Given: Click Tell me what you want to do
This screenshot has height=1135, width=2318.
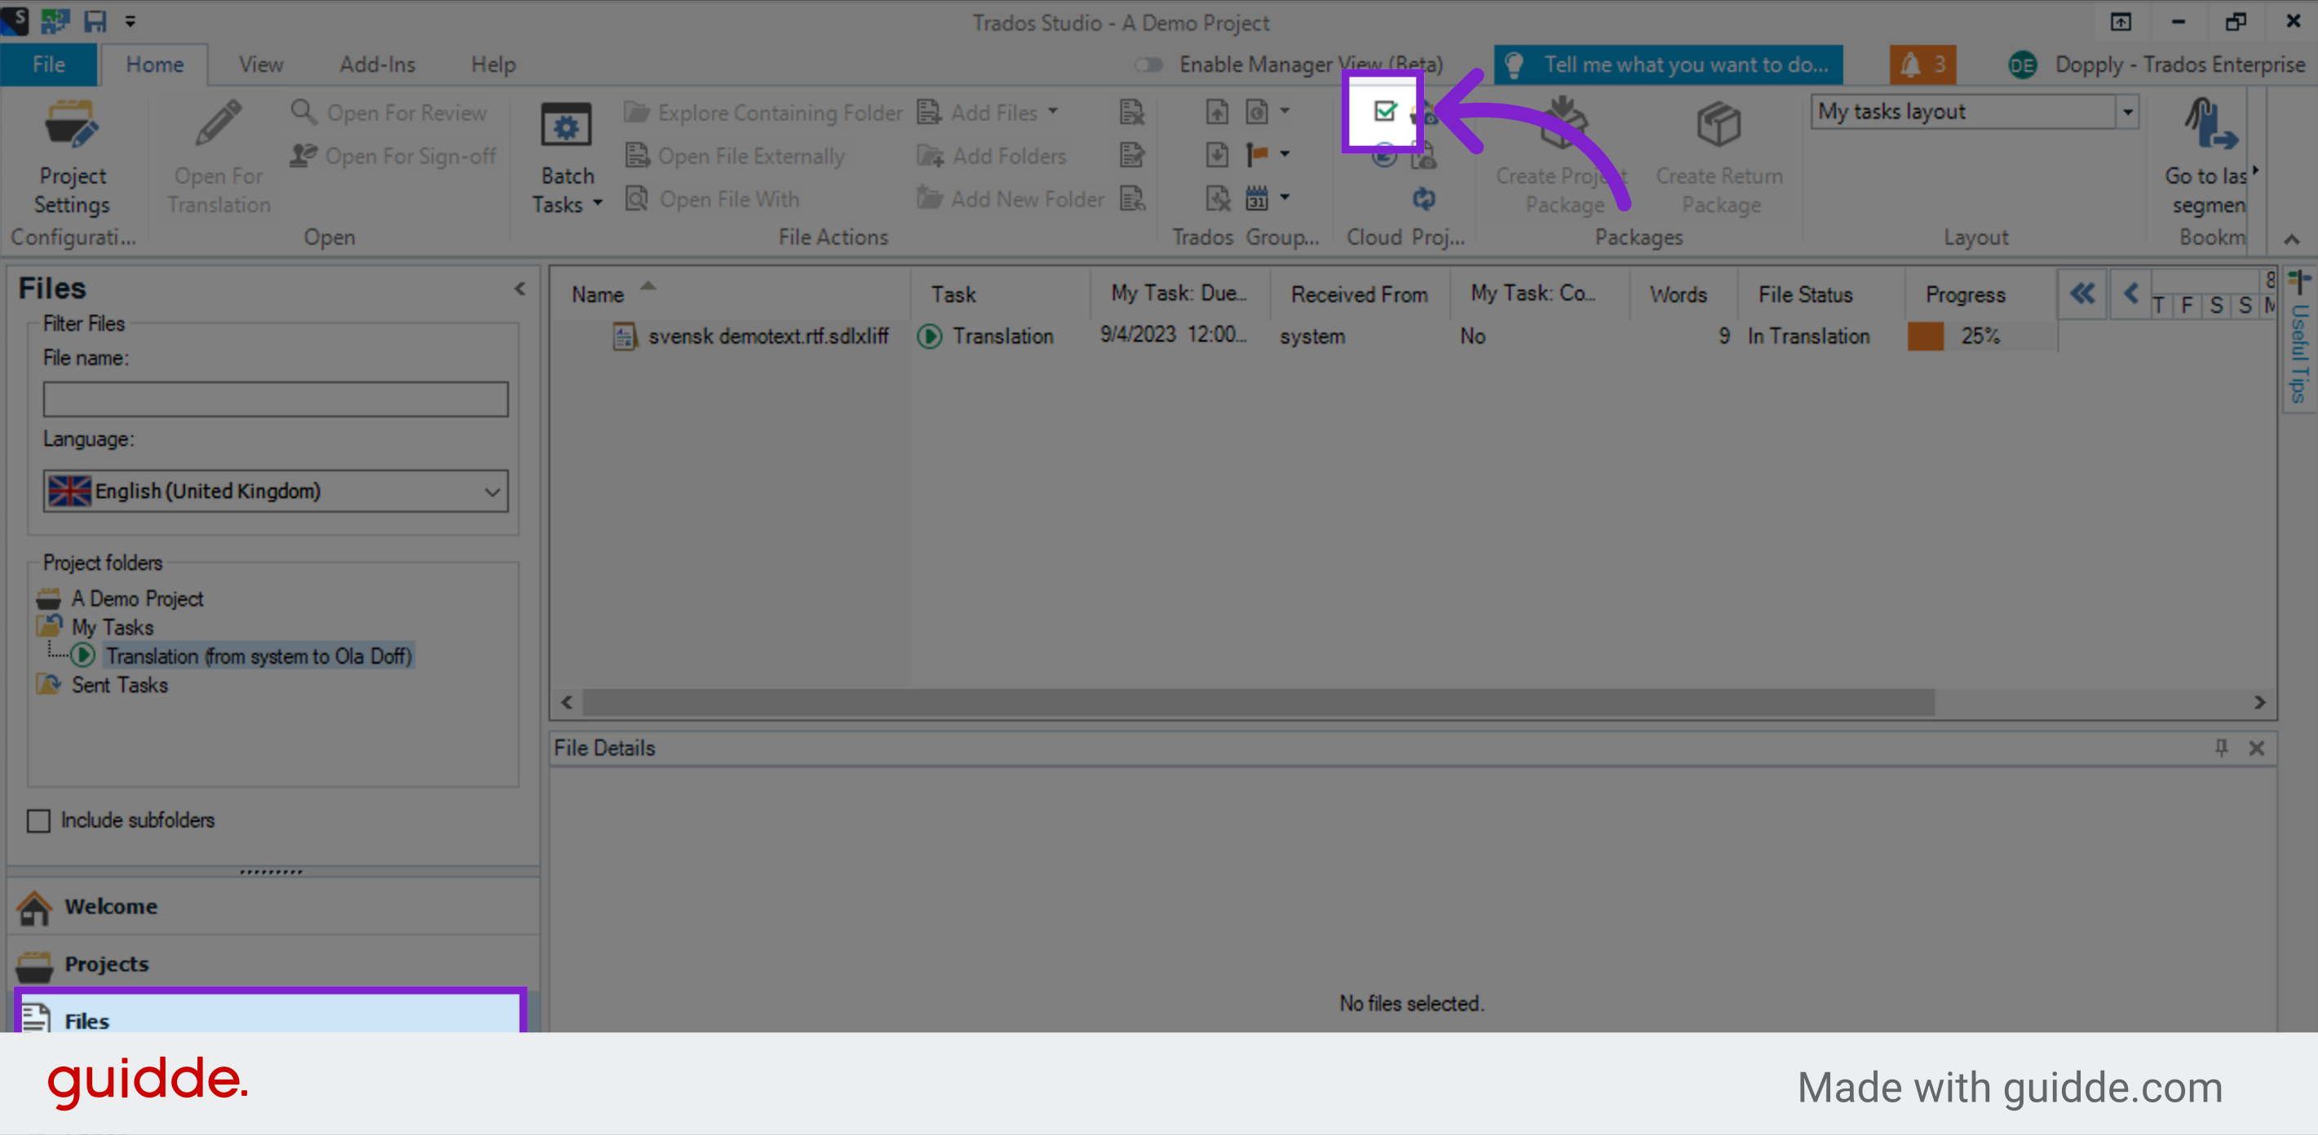Looking at the screenshot, I should tap(1667, 64).
